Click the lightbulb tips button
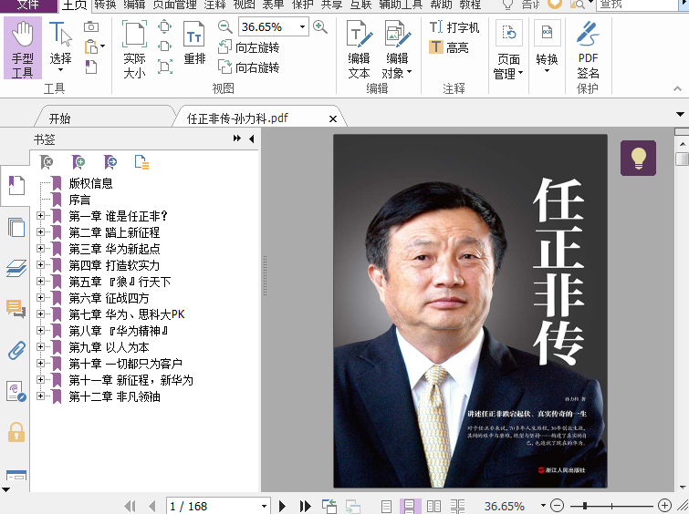Screen dimensions: 689x514 pos(638,158)
